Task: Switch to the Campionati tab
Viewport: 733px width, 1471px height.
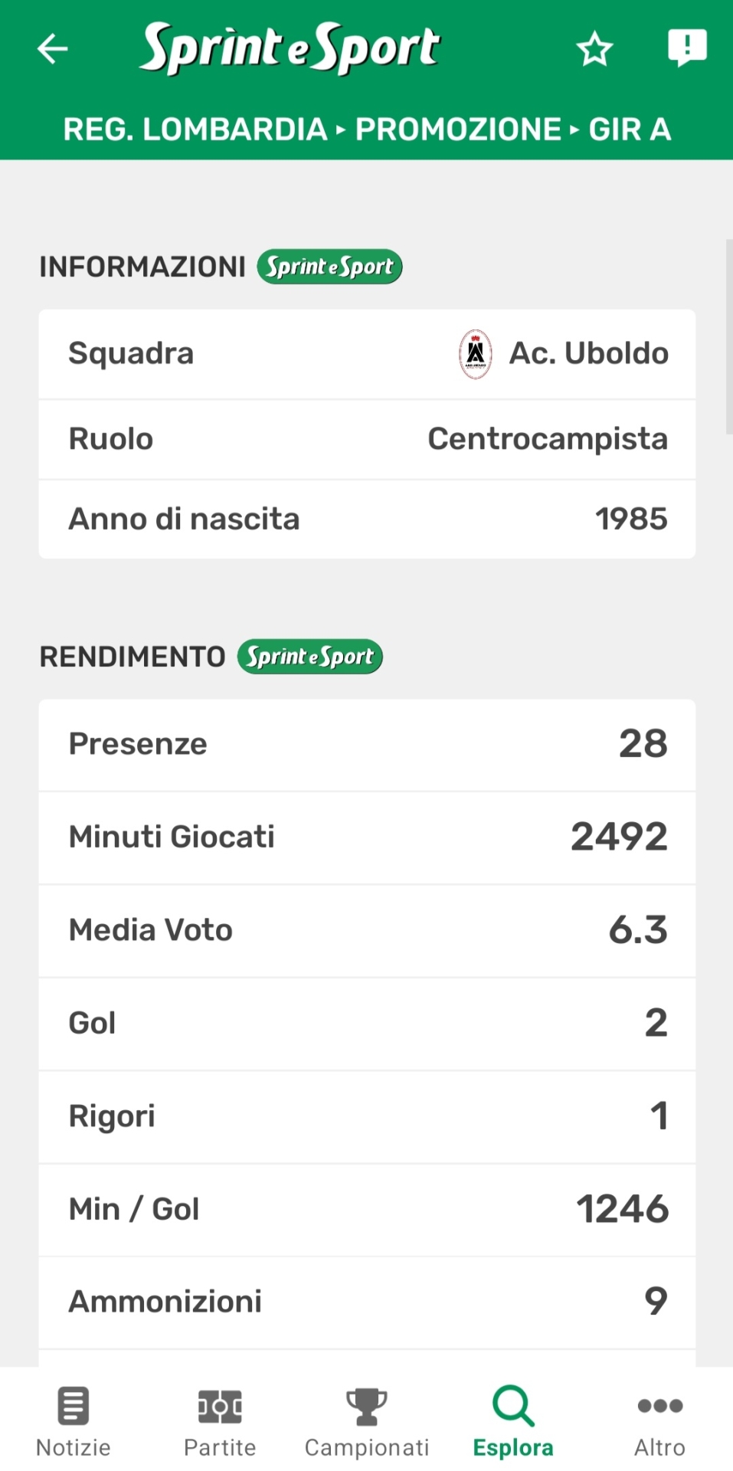Action: 367,1421
